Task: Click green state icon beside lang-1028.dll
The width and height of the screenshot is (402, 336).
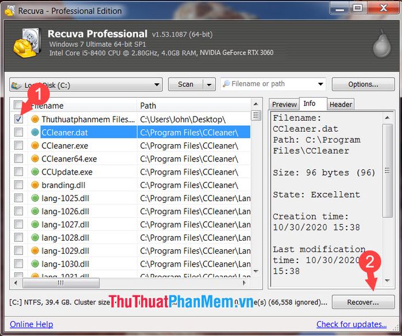Action: click(x=35, y=238)
